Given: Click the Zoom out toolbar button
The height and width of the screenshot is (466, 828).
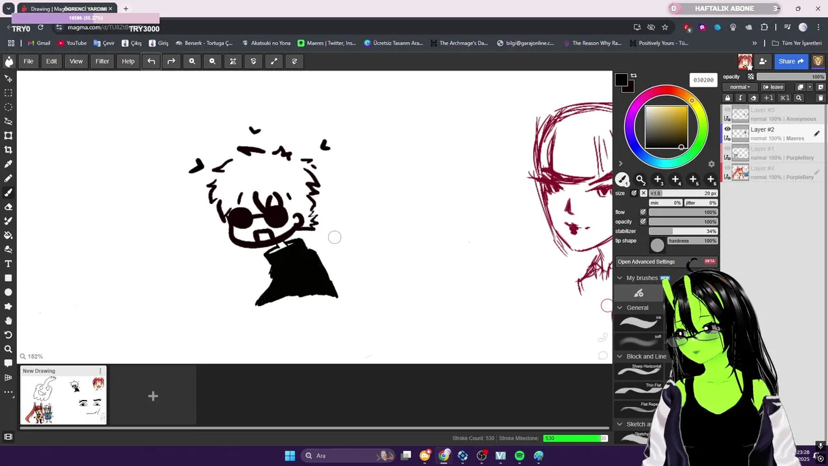Looking at the screenshot, I should [212, 61].
